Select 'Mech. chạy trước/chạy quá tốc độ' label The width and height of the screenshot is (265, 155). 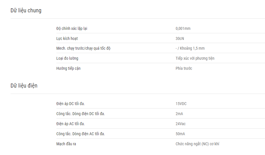(83, 49)
